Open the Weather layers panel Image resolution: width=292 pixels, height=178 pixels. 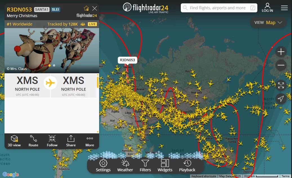pyautogui.click(x=125, y=166)
